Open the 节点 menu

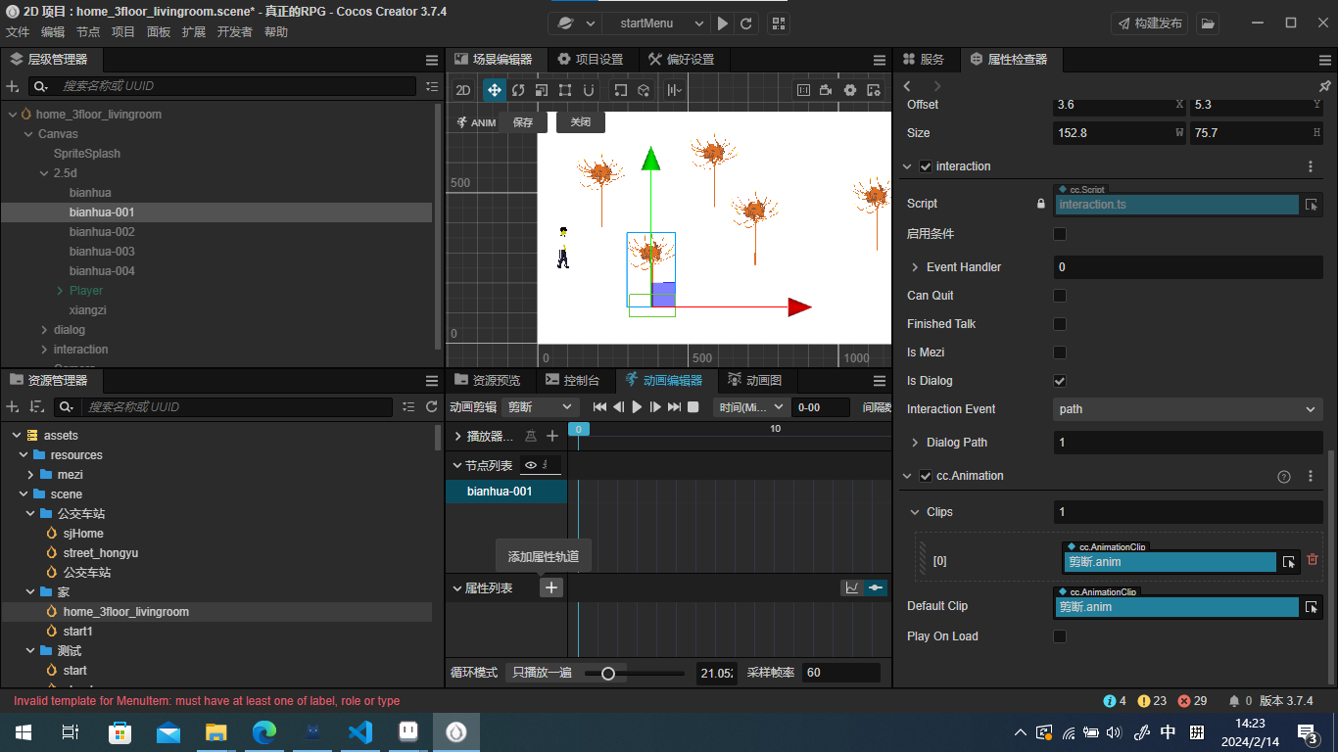88,32
